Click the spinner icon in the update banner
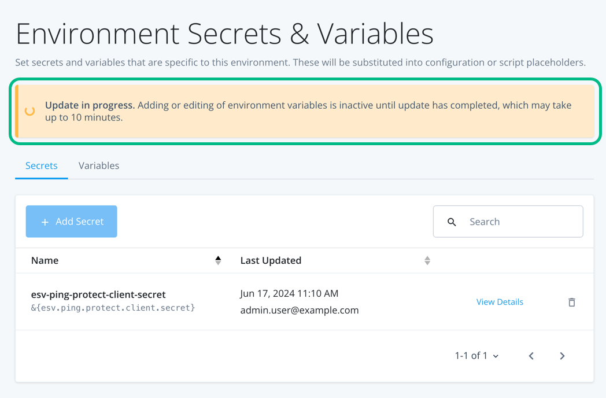 [30, 111]
